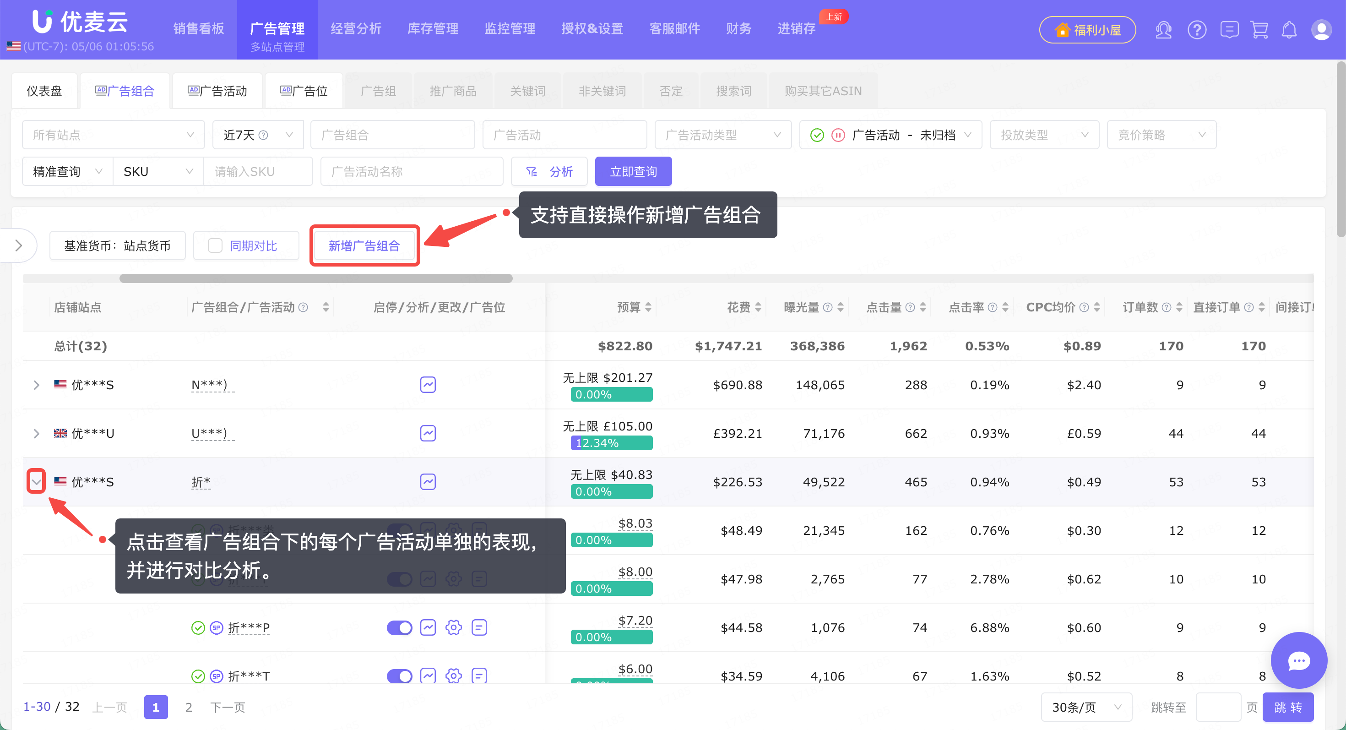The height and width of the screenshot is (730, 1346).
Task: Open ad placement icon for 折***P campaign
Action: 478,627
